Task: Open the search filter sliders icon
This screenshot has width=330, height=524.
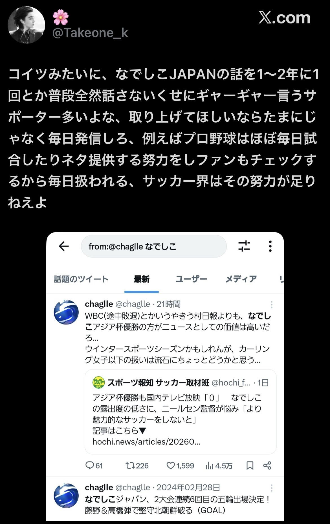Action: 244,246
